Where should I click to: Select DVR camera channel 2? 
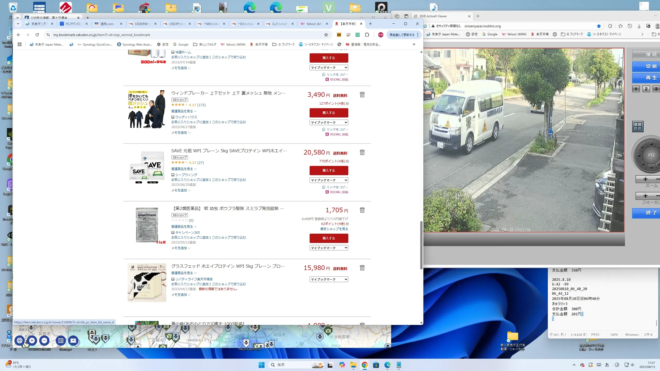coord(646,89)
